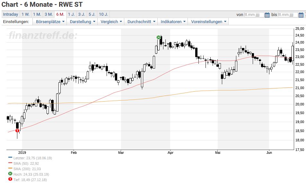Image resolution: width=306 pixels, height=183 pixels.
Task: Click the '2019' x-axis label
Action: 22,153
